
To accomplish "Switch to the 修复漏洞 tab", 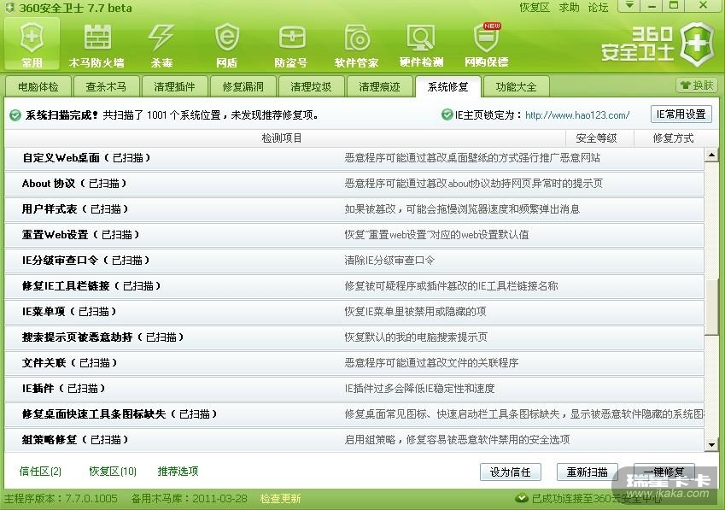I will tap(243, 86).
